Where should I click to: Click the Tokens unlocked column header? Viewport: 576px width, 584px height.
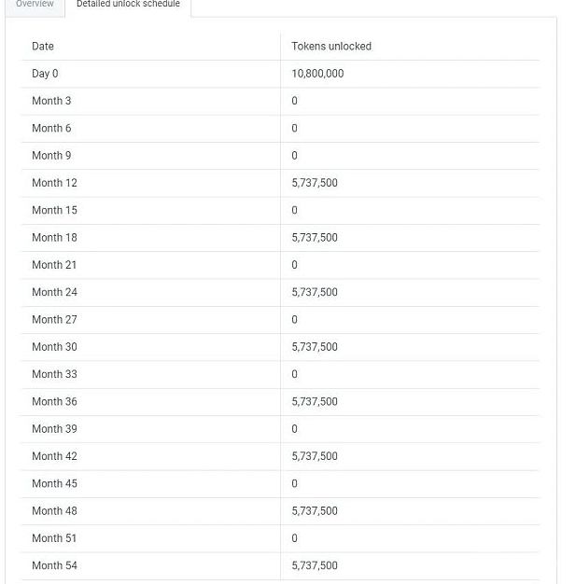330,46
